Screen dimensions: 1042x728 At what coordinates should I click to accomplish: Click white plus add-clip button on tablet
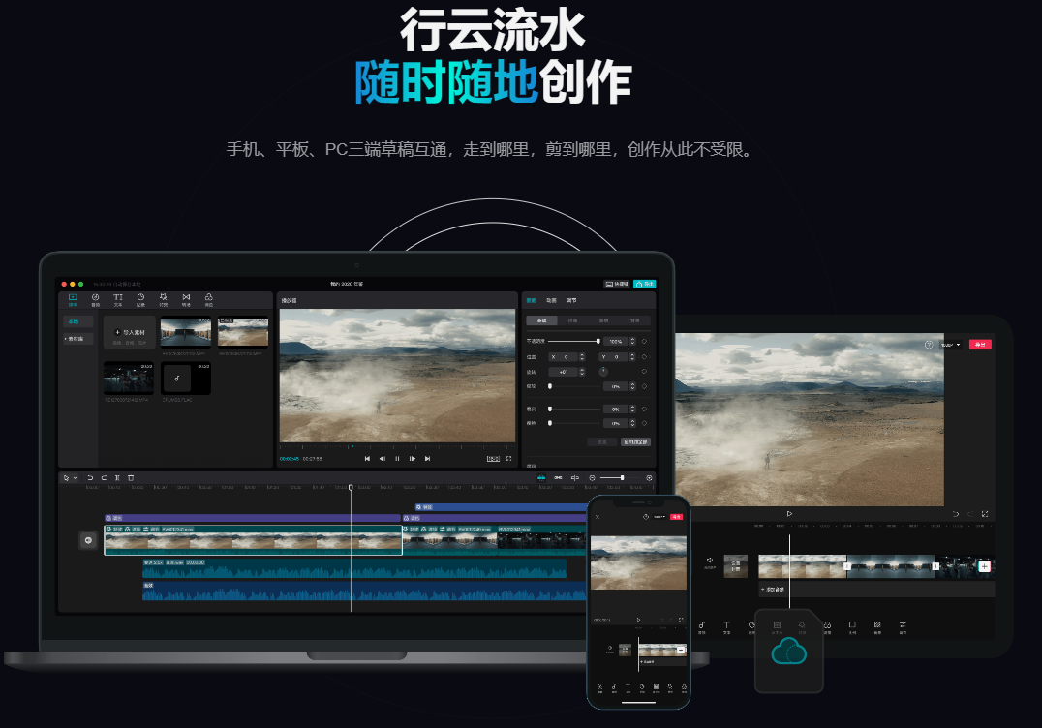[984, 566]
